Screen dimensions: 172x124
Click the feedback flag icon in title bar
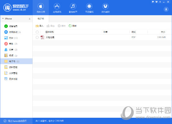[153, 2]
